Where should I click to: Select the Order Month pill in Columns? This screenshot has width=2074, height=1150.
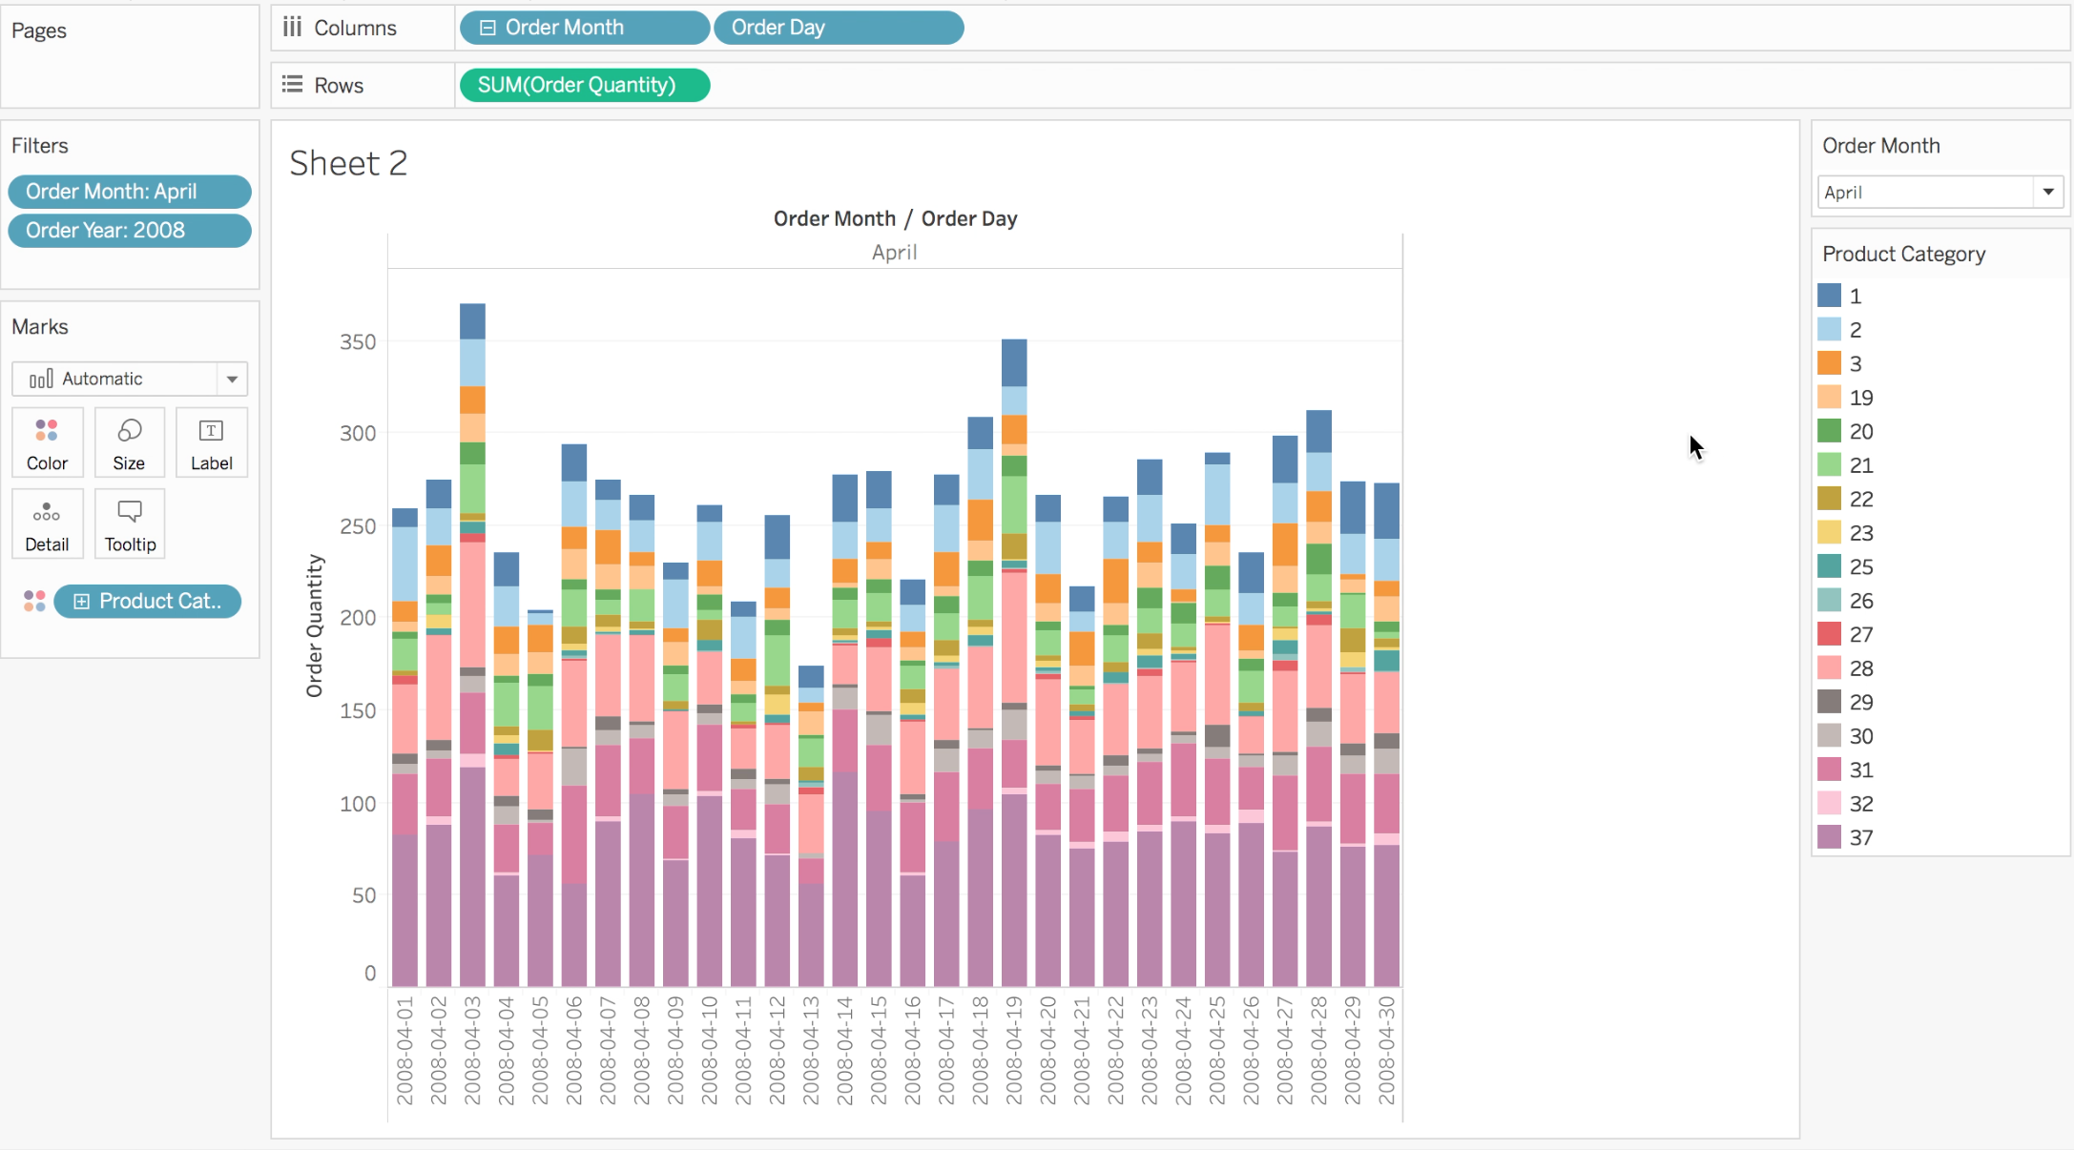coord(585,28)
